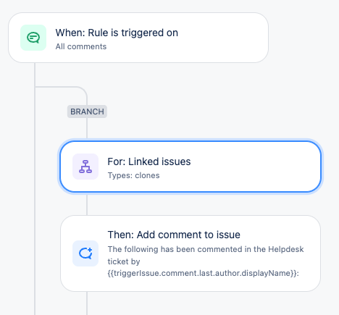The image size is (339, 315).
Task: Click the main vertical rule line below the trigger
Action: 35,188
